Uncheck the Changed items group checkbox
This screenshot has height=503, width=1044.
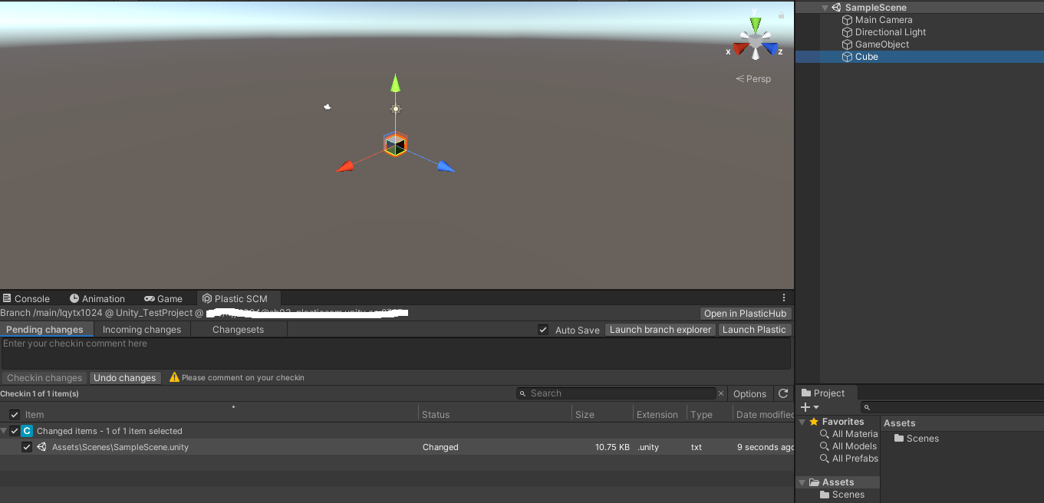pyautogui.click(x=13, y=430)
